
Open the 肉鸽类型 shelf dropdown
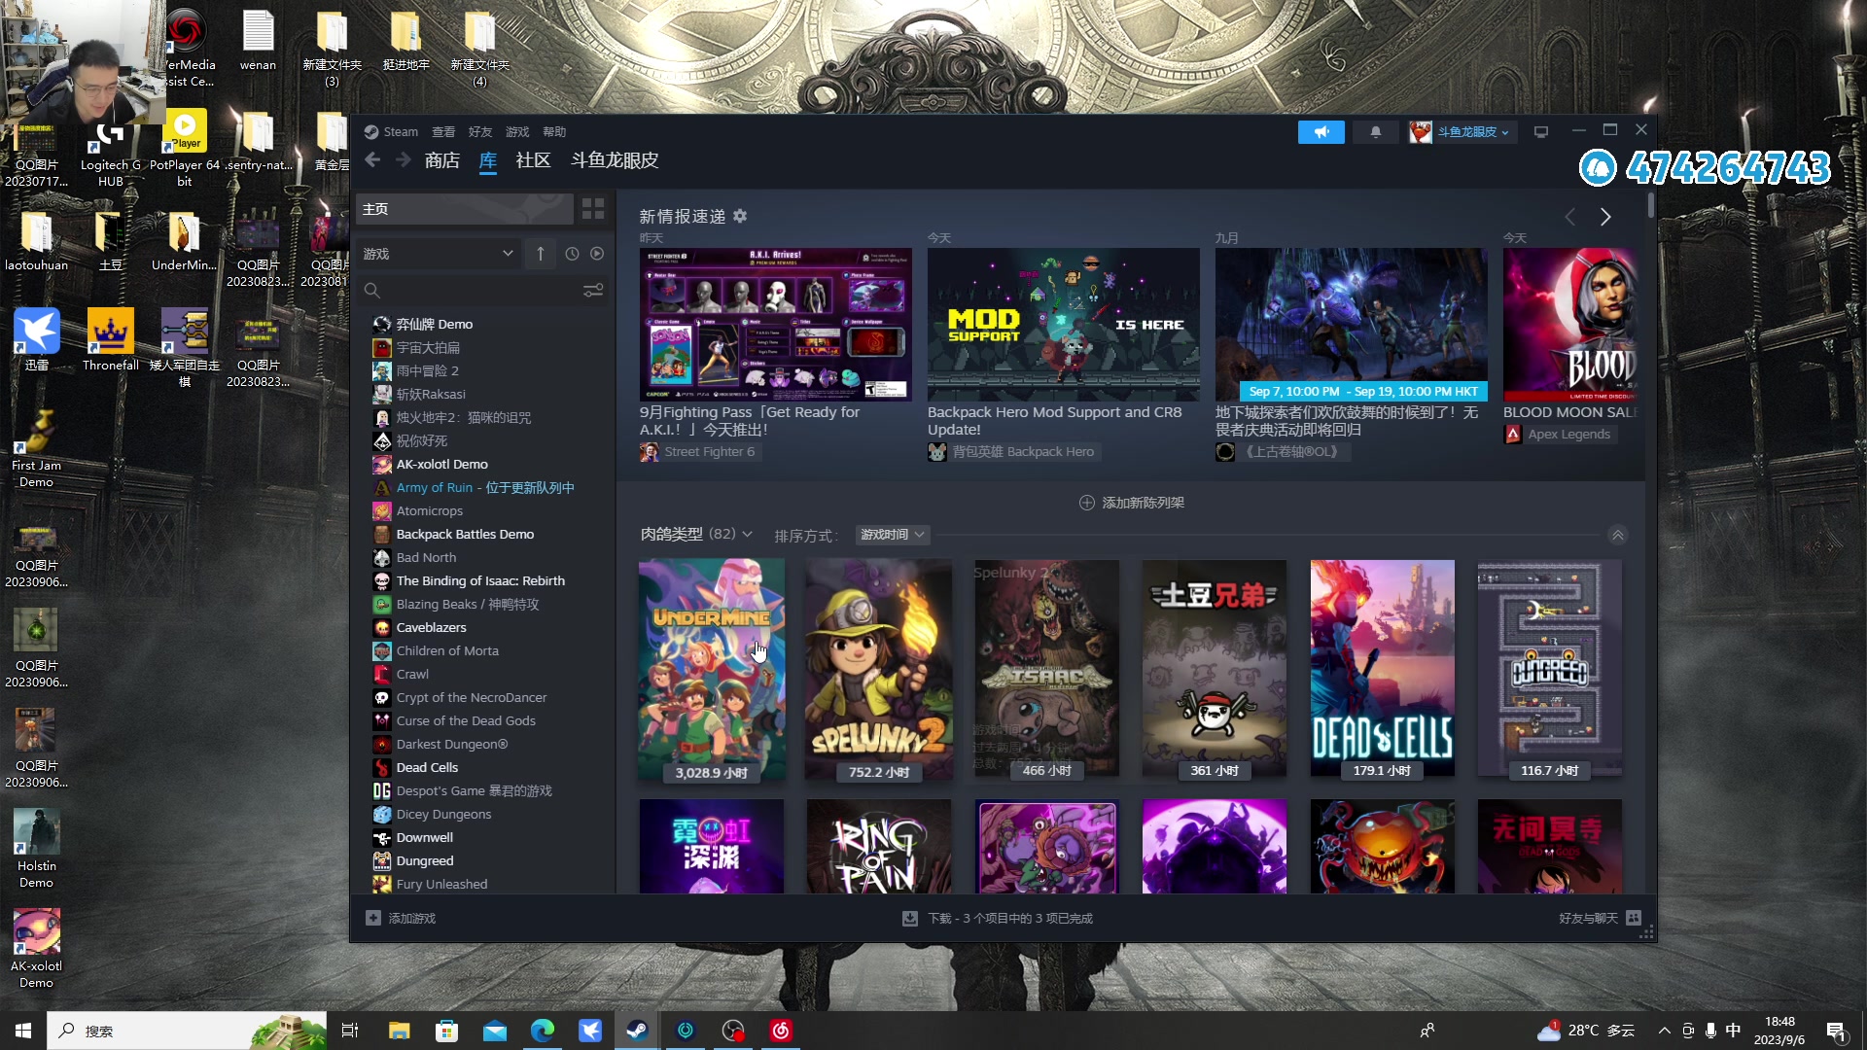click(x=696, y=534)
